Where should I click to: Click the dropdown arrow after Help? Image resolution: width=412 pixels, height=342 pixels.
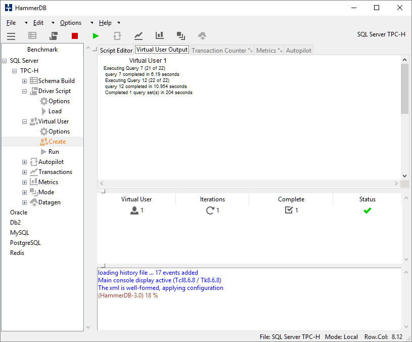tap(119, 23)
